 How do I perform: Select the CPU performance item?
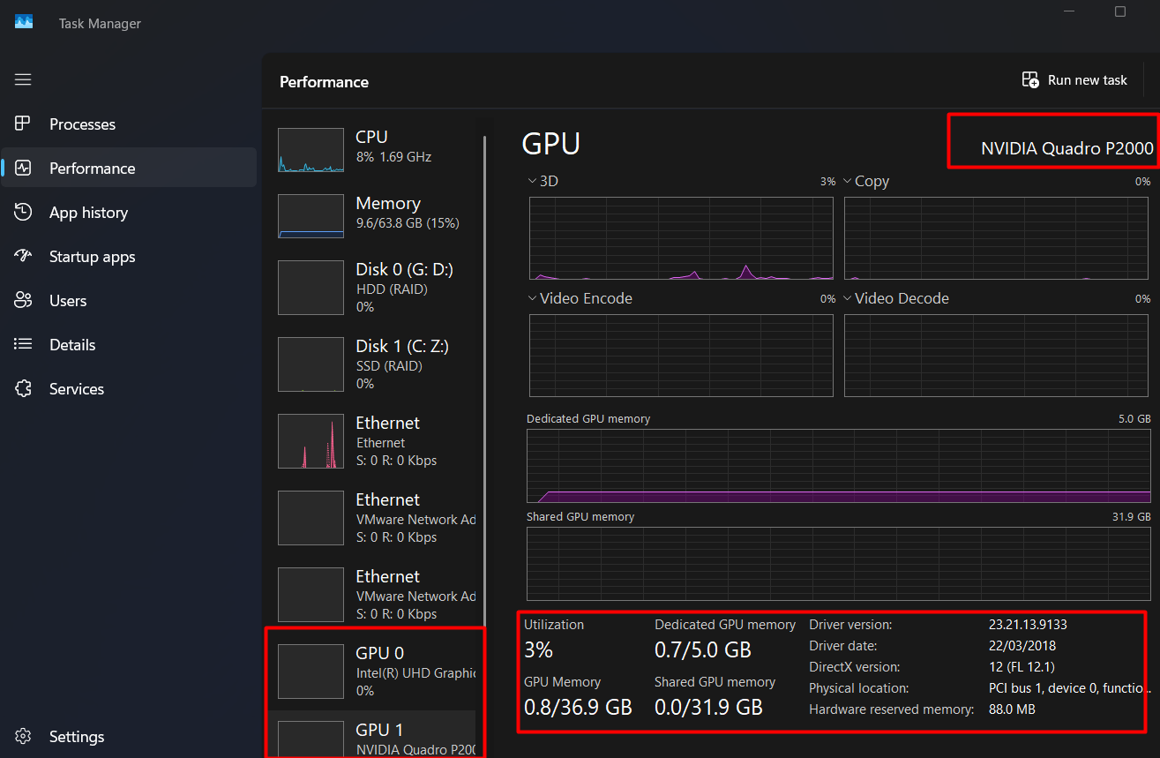tap(377, 149)
